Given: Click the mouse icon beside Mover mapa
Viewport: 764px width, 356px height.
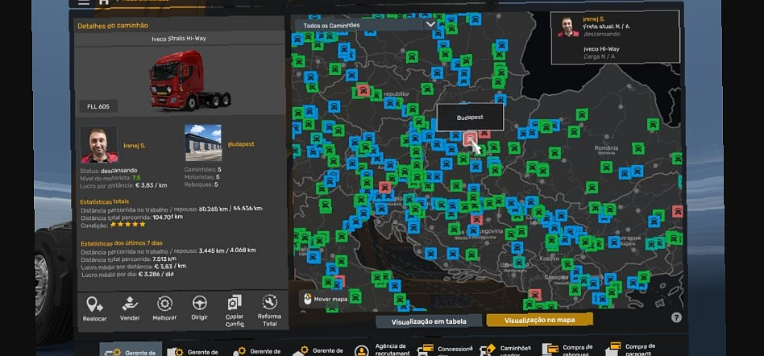Looking at the screenshot, I should tap(307, 299).
